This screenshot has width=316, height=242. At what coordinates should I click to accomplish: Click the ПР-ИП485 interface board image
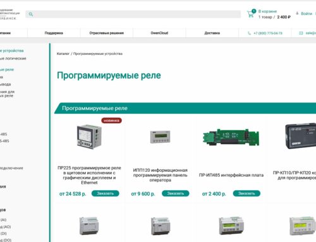231,137
